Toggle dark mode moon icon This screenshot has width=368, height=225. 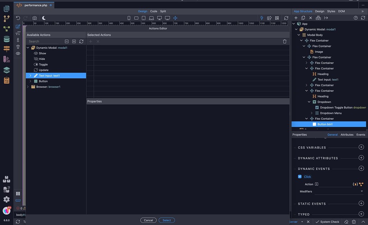[x=44, y=18]
